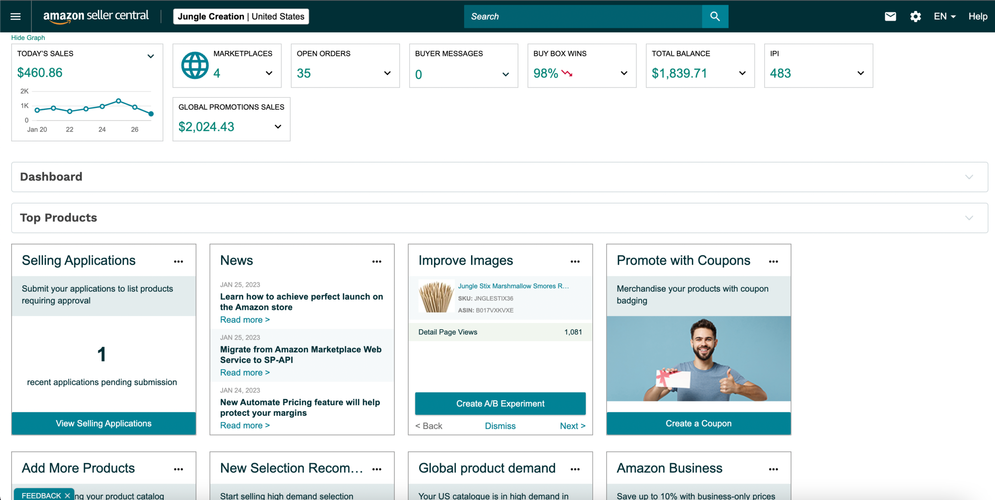Collapse the Dashboard section
Screen dimensions: 995x500
[969, 177]
